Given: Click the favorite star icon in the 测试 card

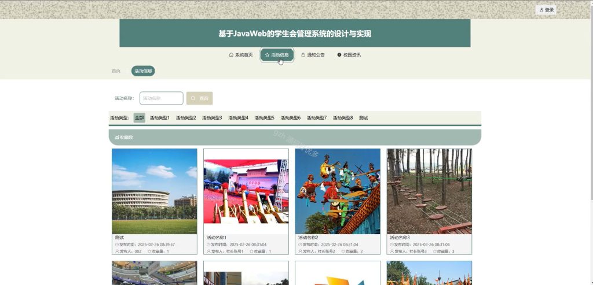Looking at the screenshot, I should tap(149, 251).
